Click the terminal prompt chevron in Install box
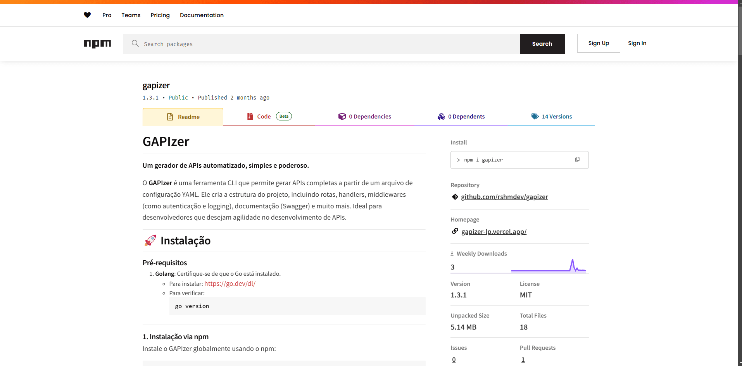Viewport: 742px width, 366px height. [458, 160]
